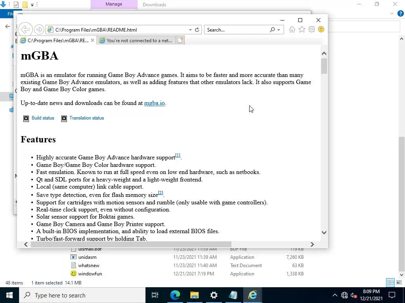Open Quick Access Toolbar customize dropdown
Viewport: 405px width, 303px height.
(32, 5)
